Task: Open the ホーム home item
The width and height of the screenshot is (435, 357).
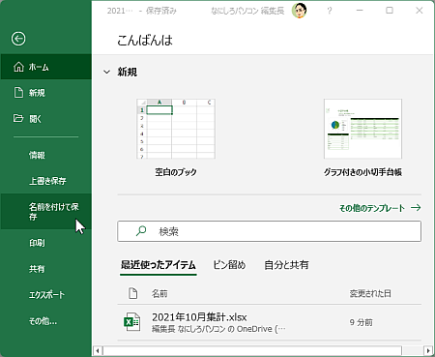Action: [x=46, y=67]
